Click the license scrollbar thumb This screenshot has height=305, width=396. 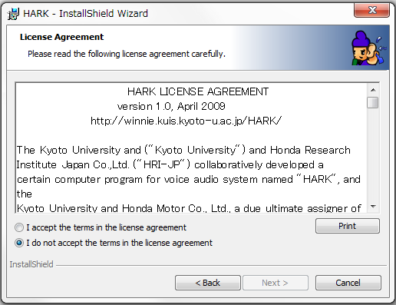[373, 102]
